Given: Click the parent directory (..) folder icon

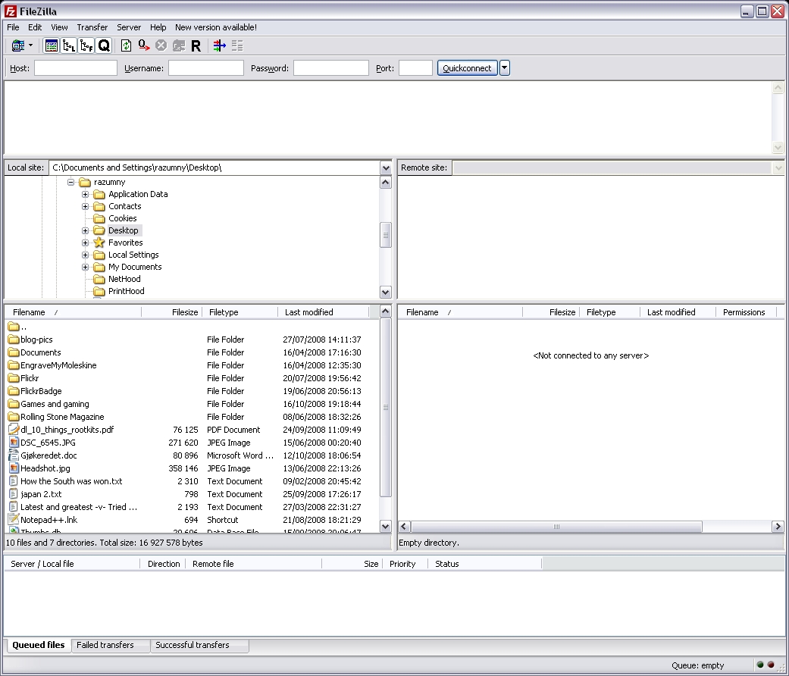Looking at the screenshot, I should (14, 327).
